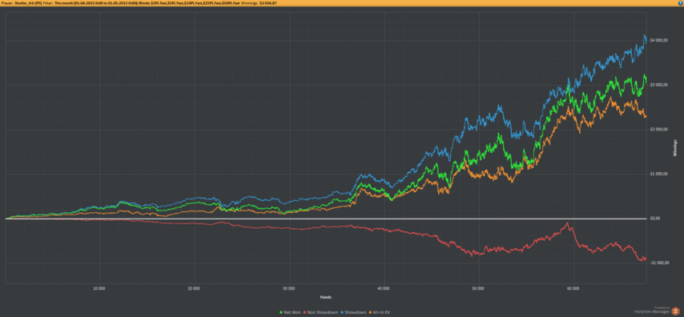Click the Hold'em Manager 2 logo badge

point(675,311)
